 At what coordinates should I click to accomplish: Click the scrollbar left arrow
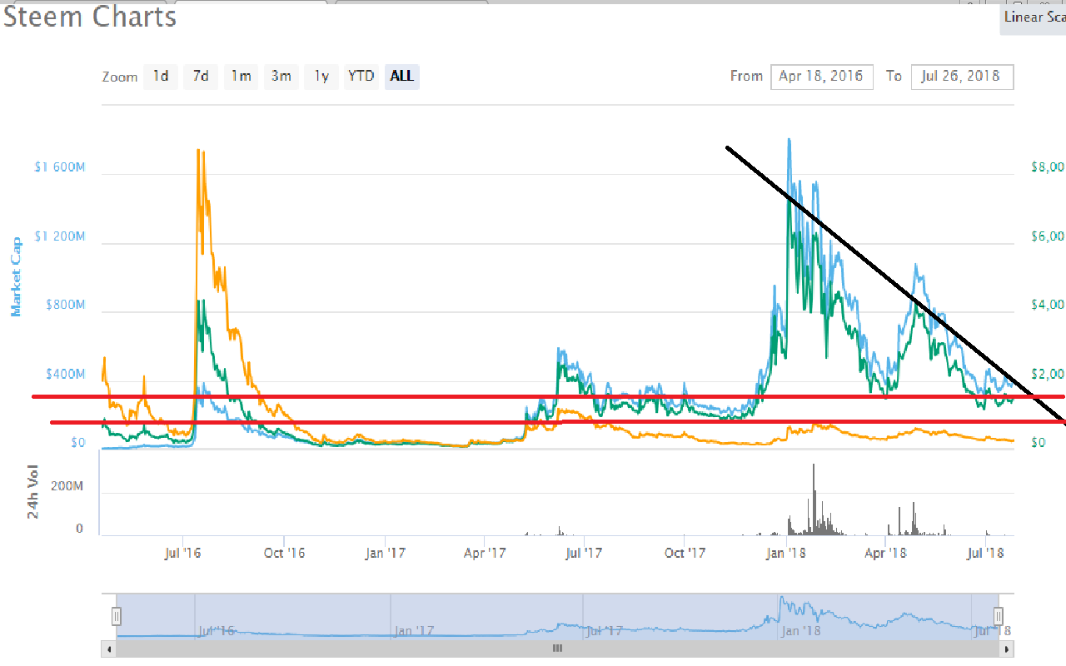(x=108, y=649)
